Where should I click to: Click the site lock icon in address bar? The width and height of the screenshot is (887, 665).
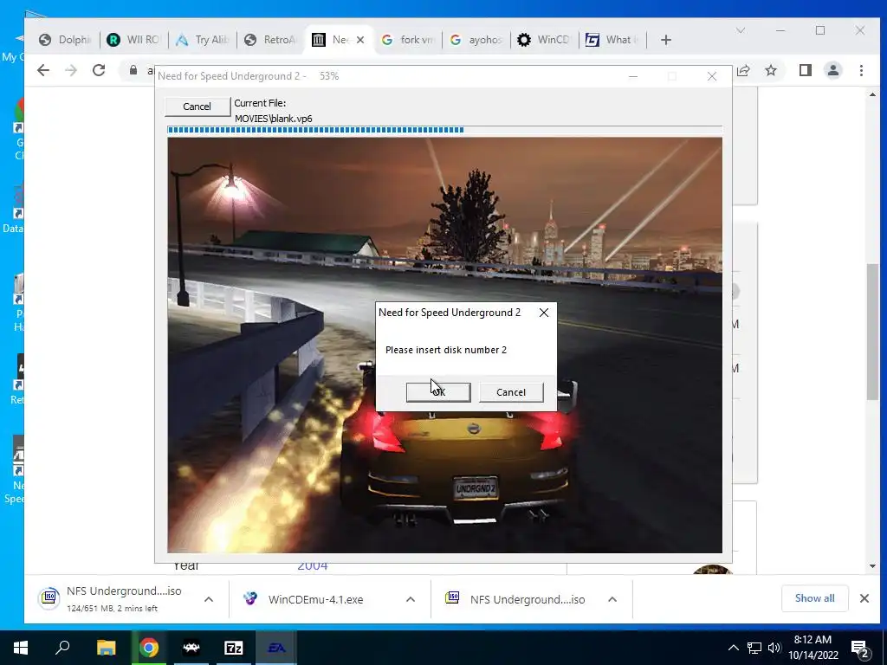click(x=133, y=70)
